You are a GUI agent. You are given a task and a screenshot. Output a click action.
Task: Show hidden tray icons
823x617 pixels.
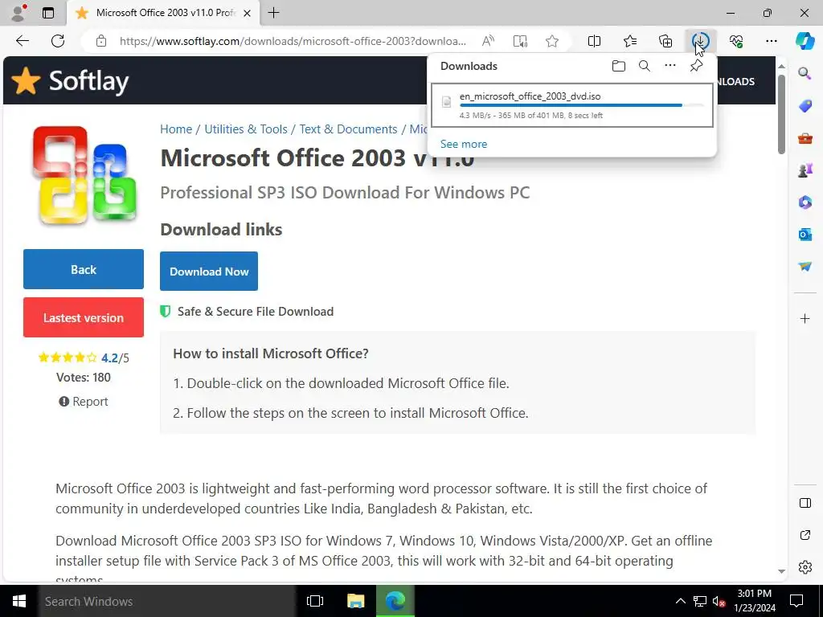pos(680,601)
